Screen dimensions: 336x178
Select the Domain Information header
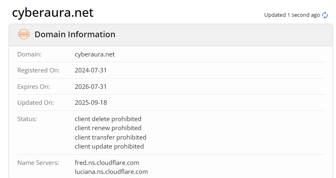click(75, 34)
